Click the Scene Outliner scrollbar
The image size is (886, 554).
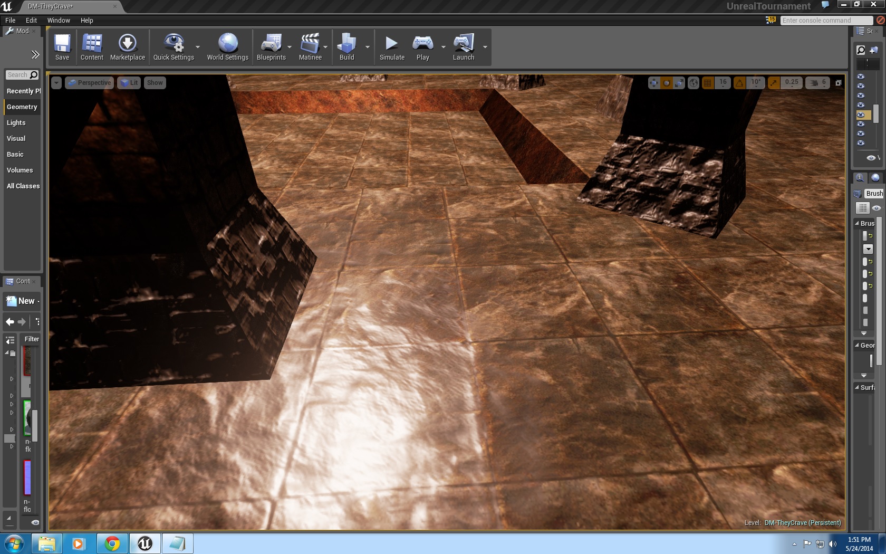[876, 113]
